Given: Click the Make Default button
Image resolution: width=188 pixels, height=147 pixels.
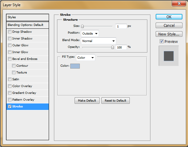Looking at the screenshot, I should [87, 101].
